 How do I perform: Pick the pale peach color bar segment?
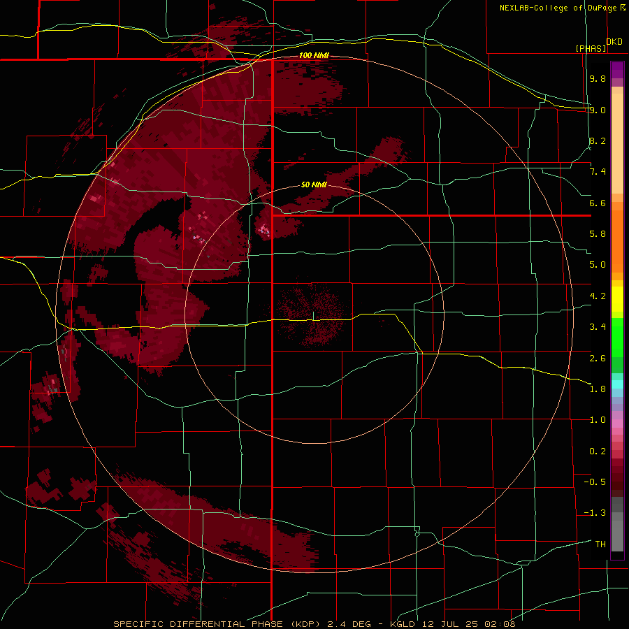coord(617,143)
